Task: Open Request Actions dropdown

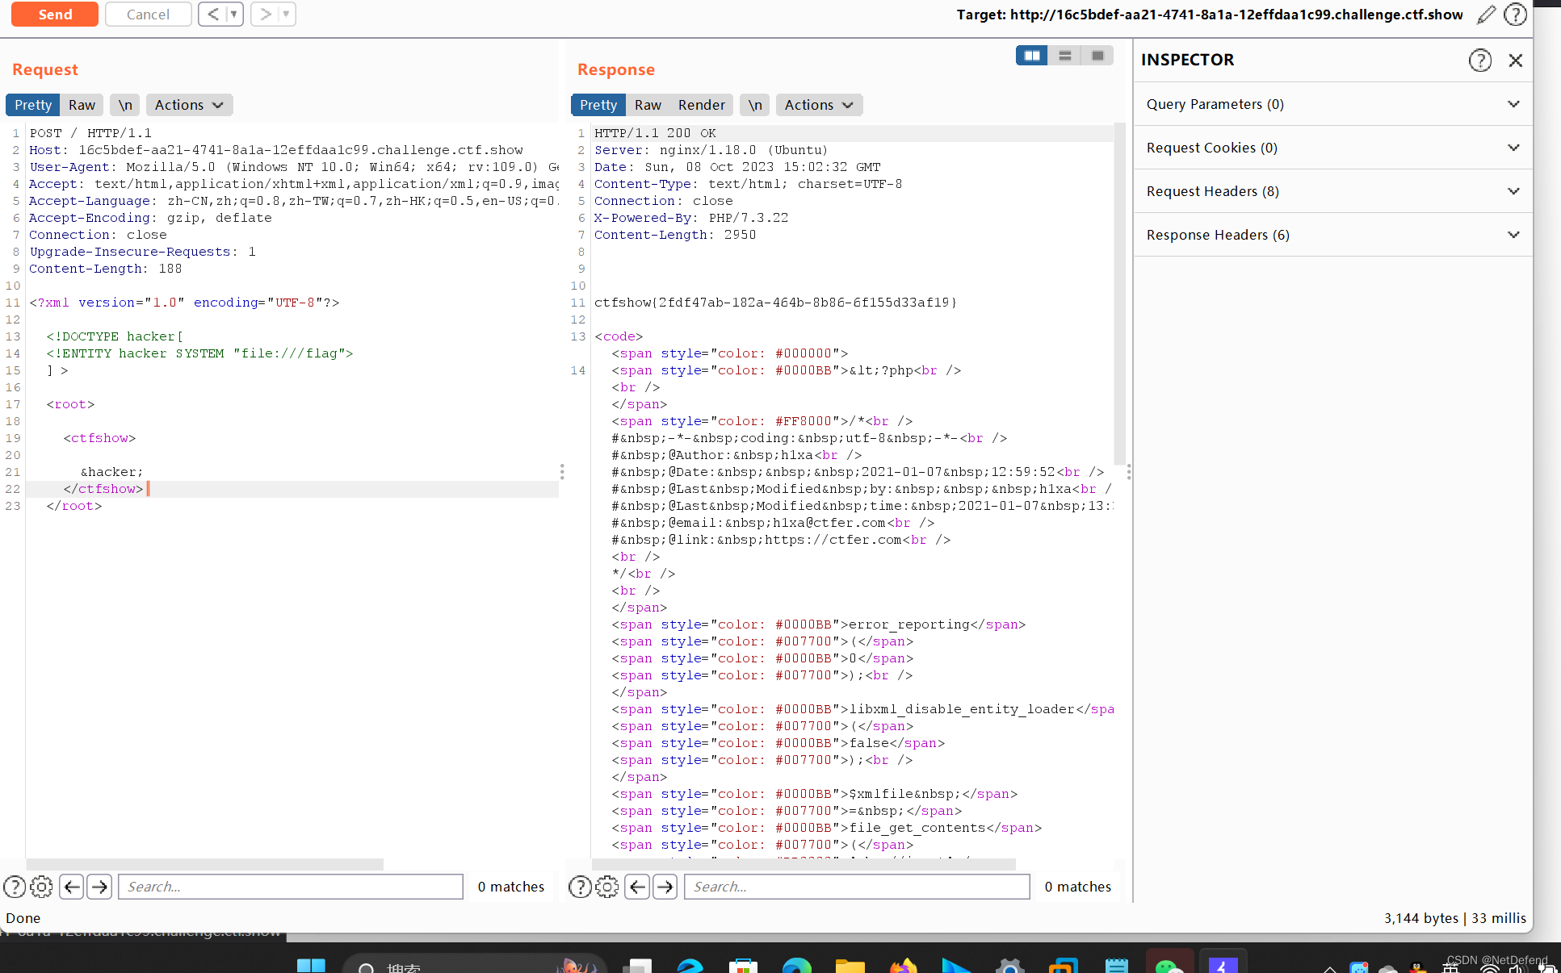Action: [189, 105]
